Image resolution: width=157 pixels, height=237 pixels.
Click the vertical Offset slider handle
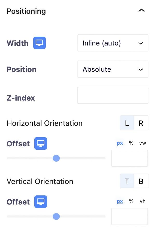point(56,216)
